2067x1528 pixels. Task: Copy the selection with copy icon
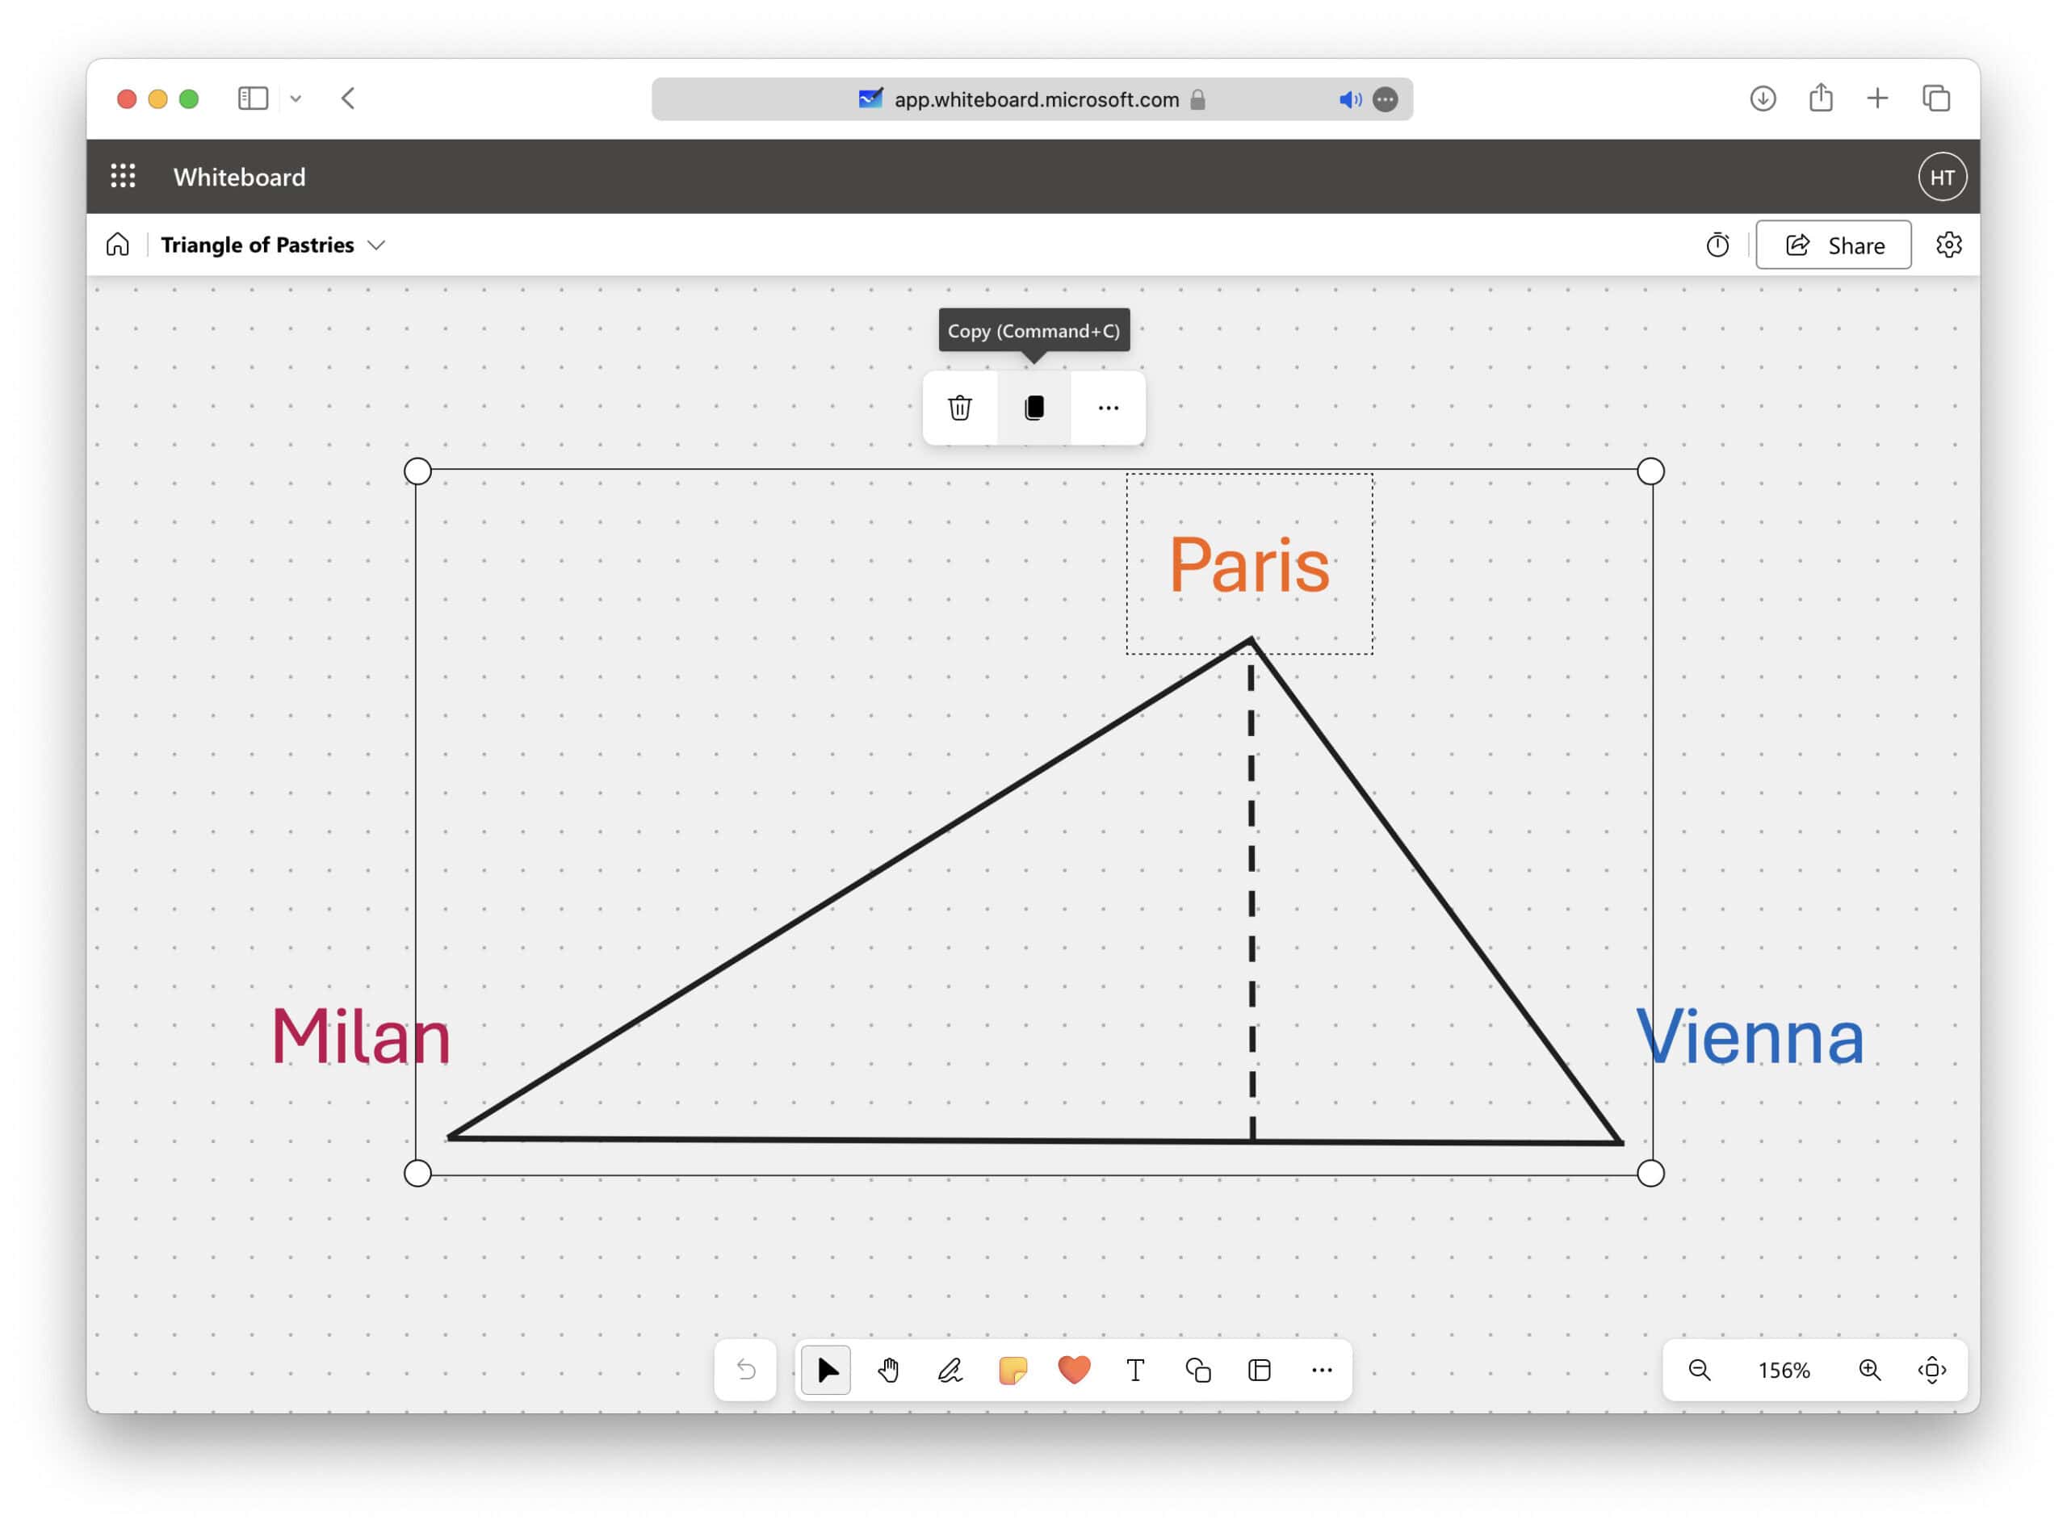pos(1033,408)
